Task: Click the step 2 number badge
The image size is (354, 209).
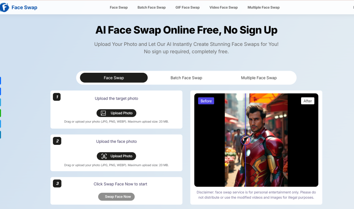Action: [x=57, y=141]
